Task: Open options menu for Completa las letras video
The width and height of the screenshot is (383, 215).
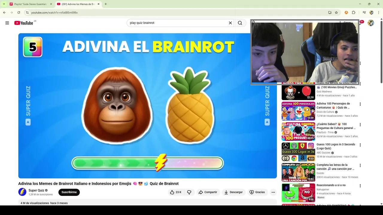Action: pyautogui.click(x=360, y=165)
